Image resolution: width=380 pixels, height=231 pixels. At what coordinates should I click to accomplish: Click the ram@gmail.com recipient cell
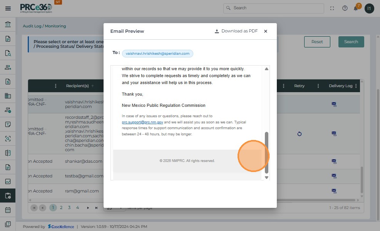pyautogui.click(x=82, y=191)
